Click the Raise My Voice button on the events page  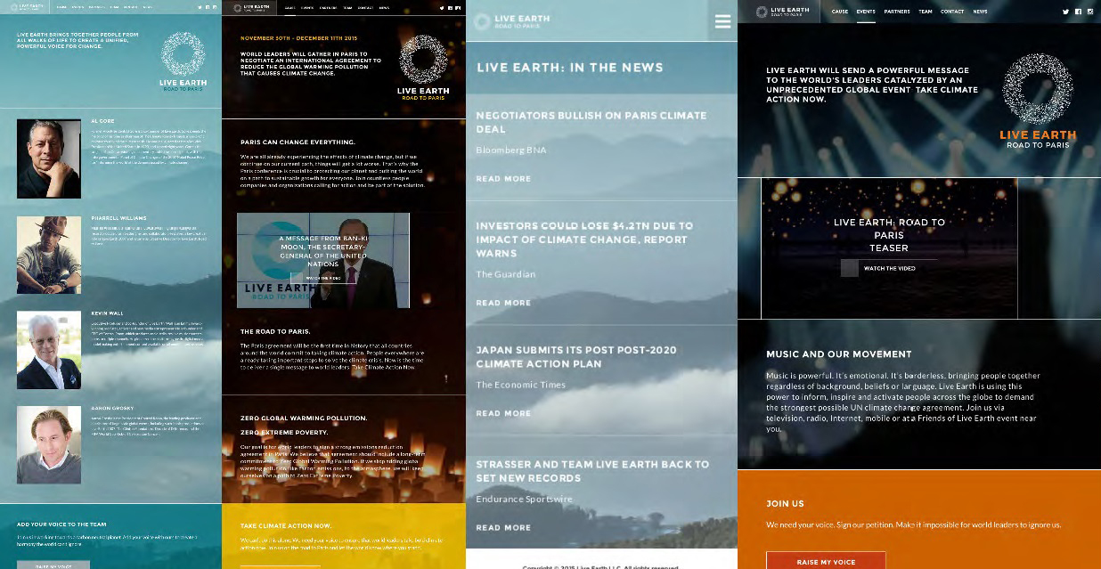pos(826,561)
